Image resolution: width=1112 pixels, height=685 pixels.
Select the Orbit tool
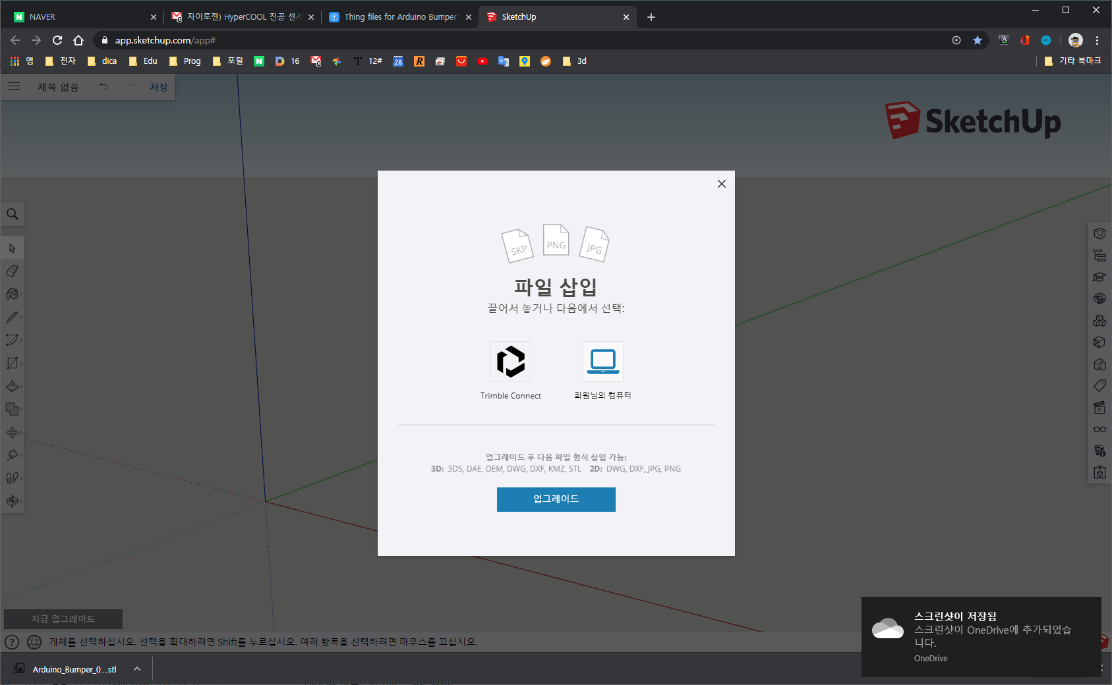coord(12,501)
